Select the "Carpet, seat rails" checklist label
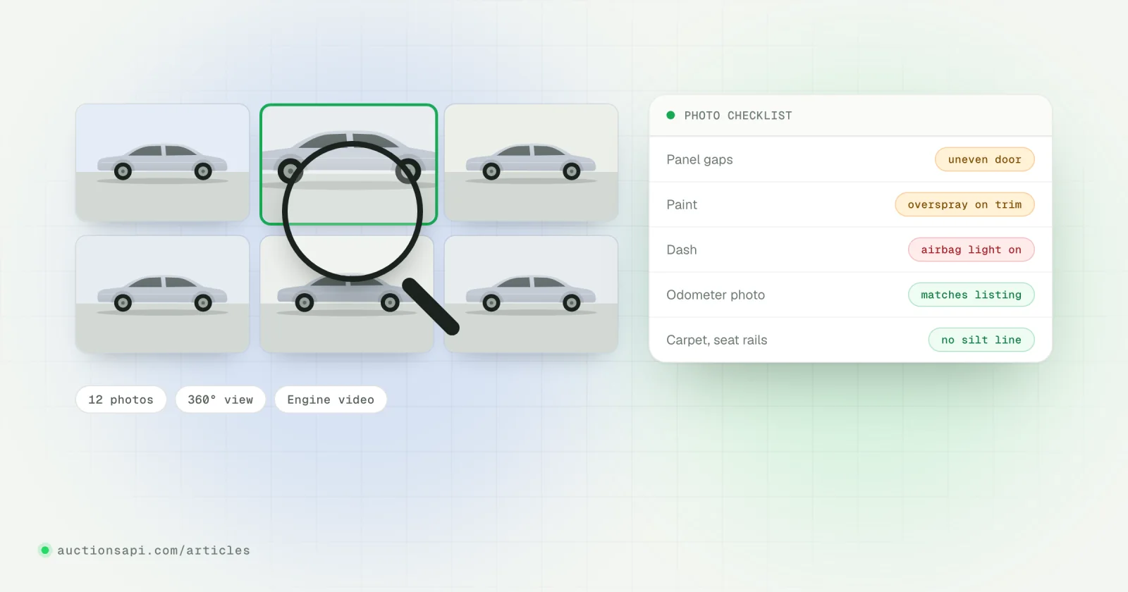1128x592 pixels. click(717, 340)
